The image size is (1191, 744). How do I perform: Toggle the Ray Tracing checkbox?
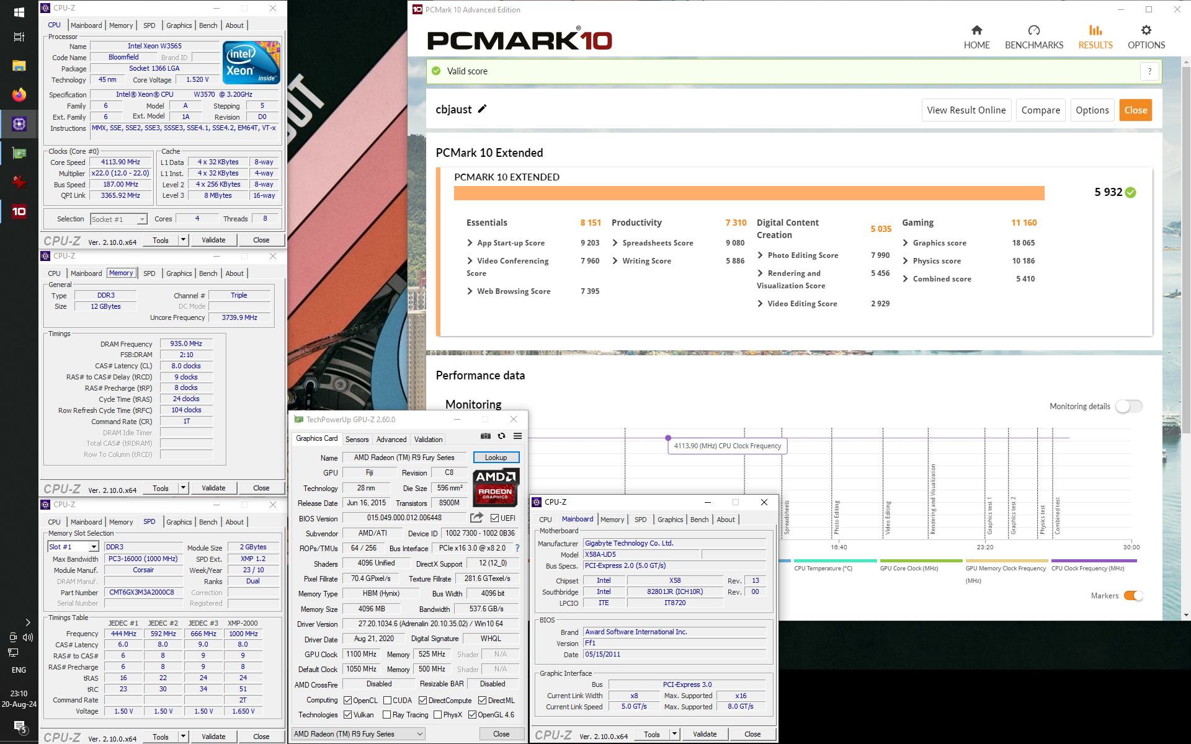pyautogui.click(x=387, y=715)
